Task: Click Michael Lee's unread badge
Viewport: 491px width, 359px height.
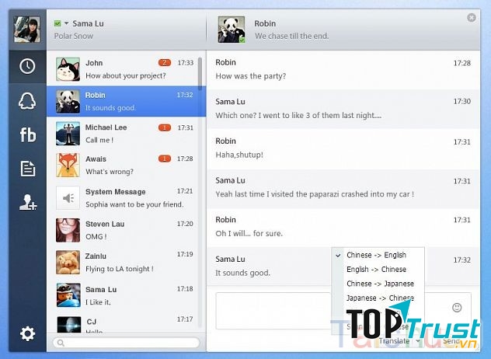Action: (x=165, y=127)
